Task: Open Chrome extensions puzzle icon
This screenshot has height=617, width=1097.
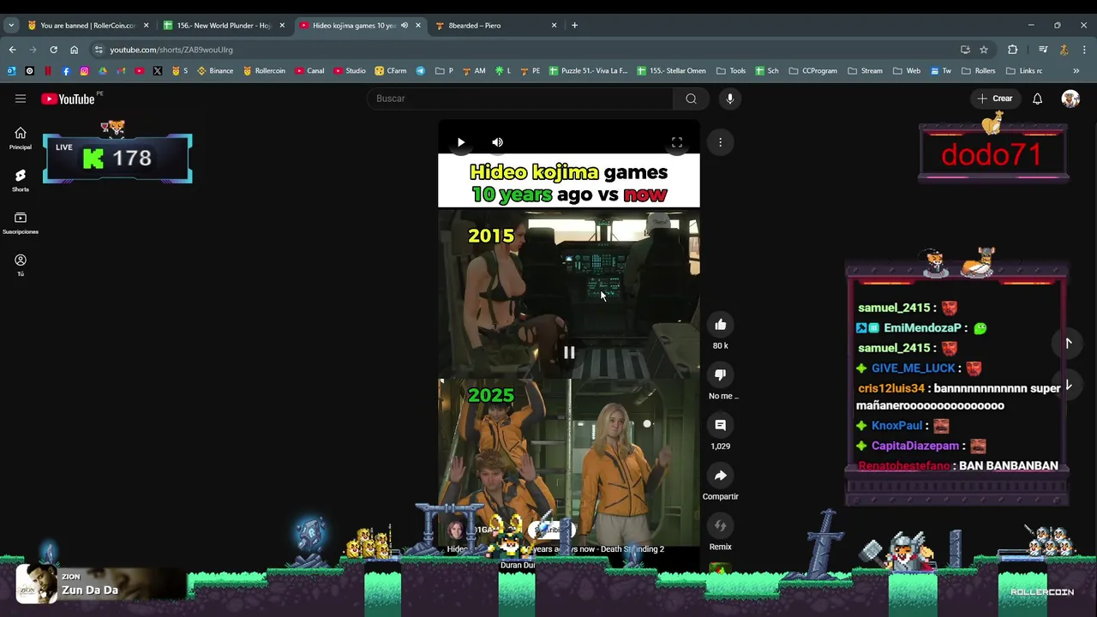Action: [1012, 50]
